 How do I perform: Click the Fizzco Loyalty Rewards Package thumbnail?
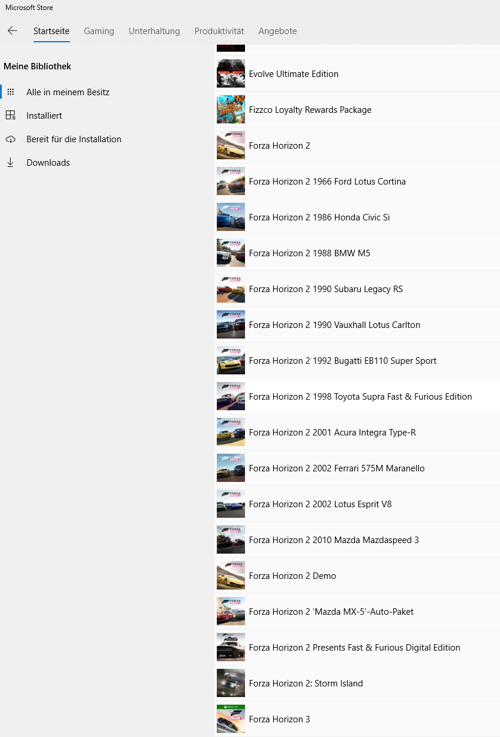pyautogui.click(x=231, y=109)
